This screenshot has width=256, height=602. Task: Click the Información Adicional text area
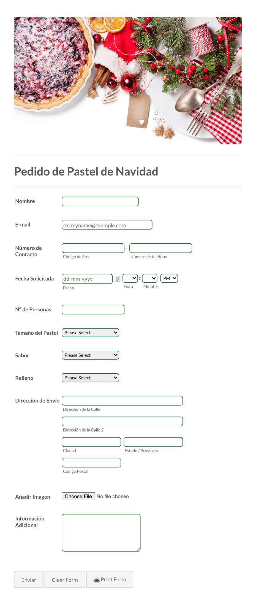tap(101, 533)
